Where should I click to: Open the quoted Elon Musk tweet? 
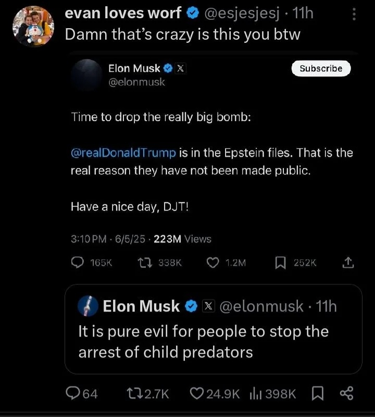213,341
